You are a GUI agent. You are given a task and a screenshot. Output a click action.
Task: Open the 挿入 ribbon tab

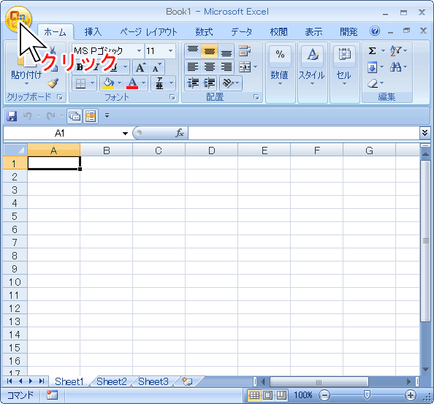pyautogui.click(x=93, y=32)
